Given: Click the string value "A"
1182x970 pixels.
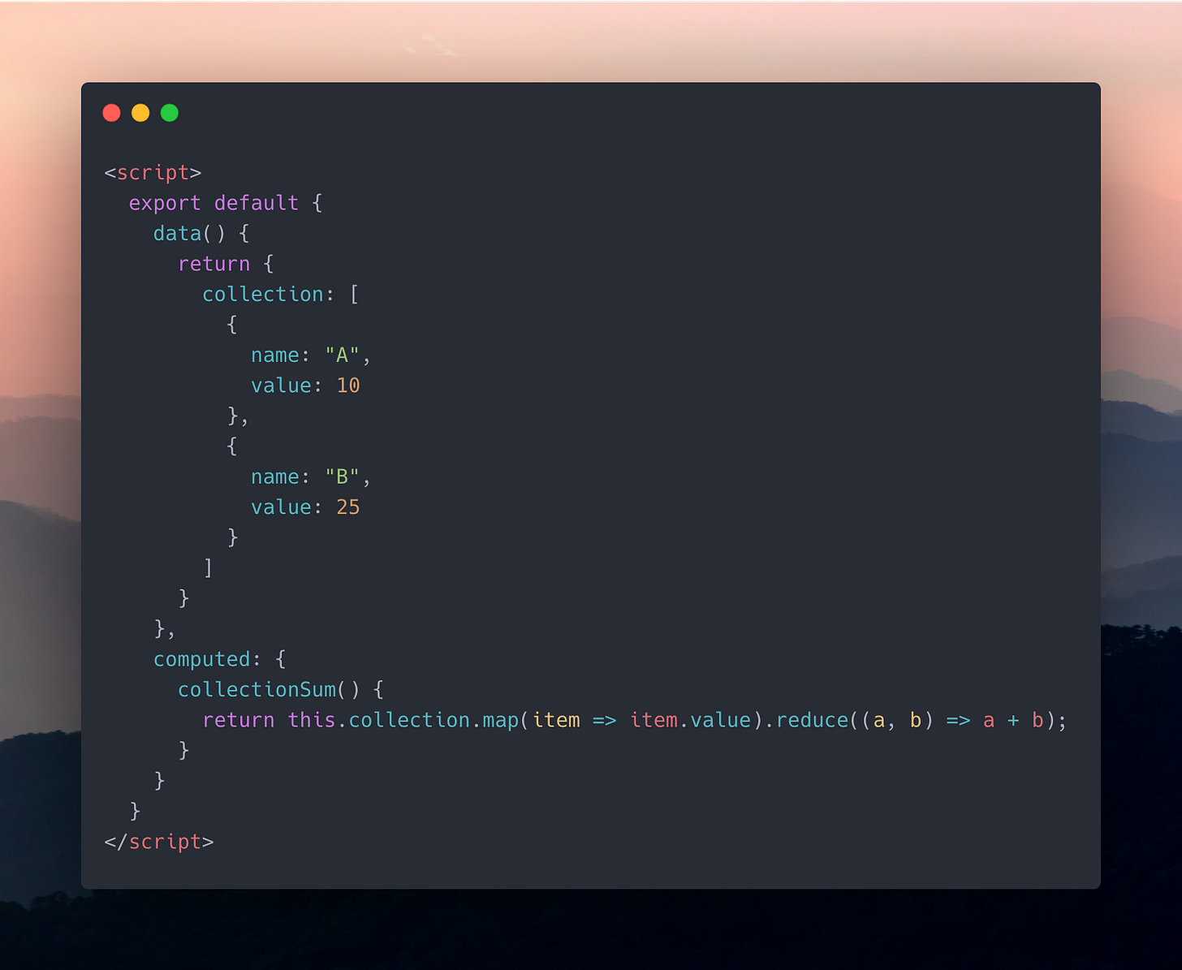Looking at the screenshot, I should [x=342, y=356].
